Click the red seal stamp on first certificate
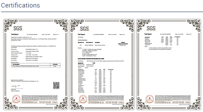This screenshot has width=203, height=112. pyautogui.click(x=16, y=99)
